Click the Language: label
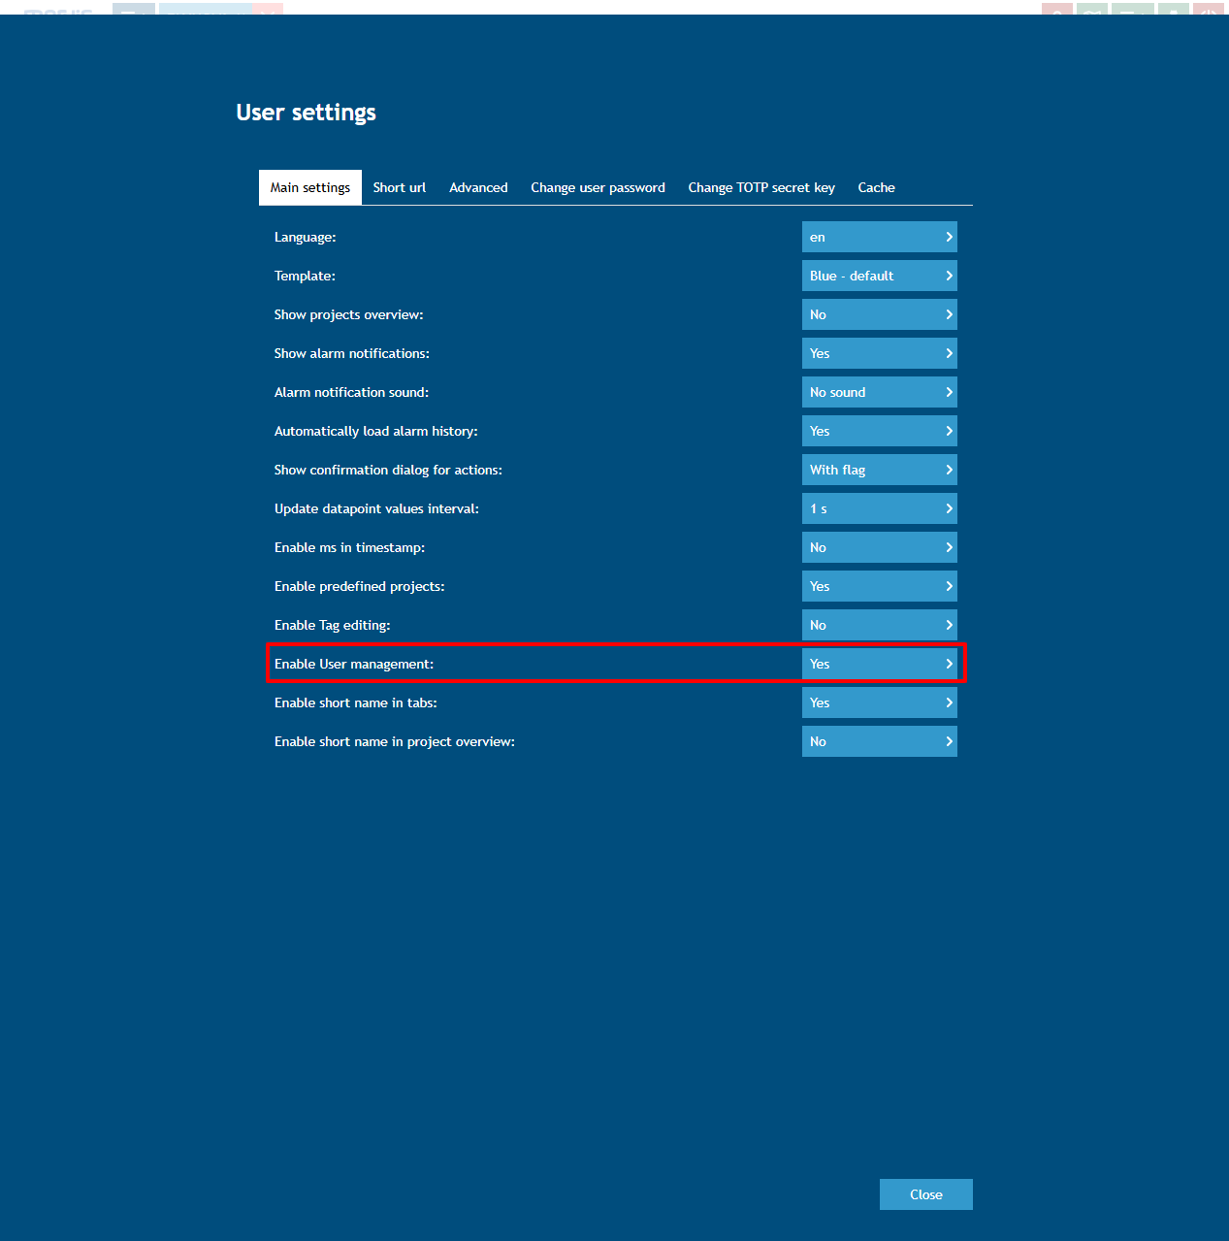1229x1241 pixels. (306, 237)
